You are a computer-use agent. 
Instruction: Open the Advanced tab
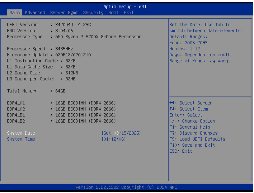(35, 12)
